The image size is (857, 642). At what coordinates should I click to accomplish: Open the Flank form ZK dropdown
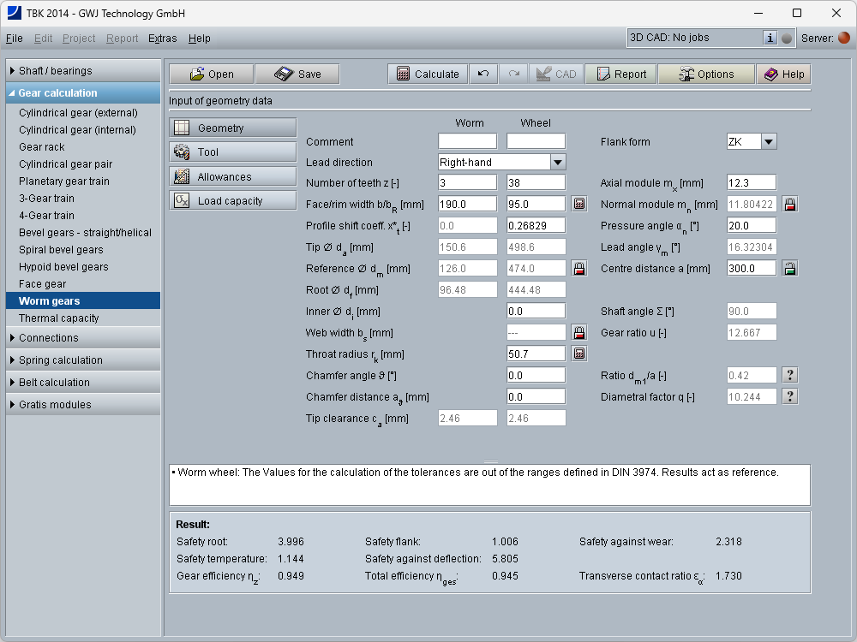pyautogui.click(x=769, y=142)
